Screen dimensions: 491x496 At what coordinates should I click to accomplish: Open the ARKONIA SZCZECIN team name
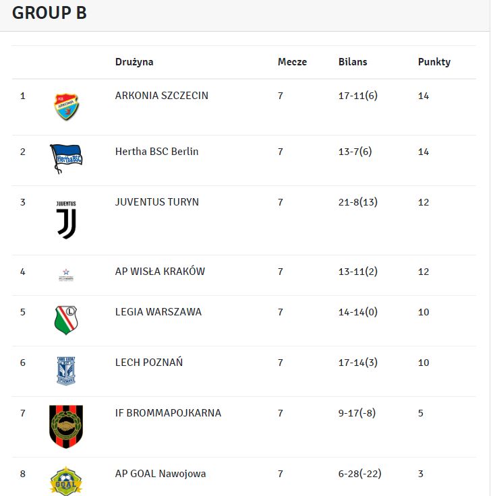pos(161,96)
